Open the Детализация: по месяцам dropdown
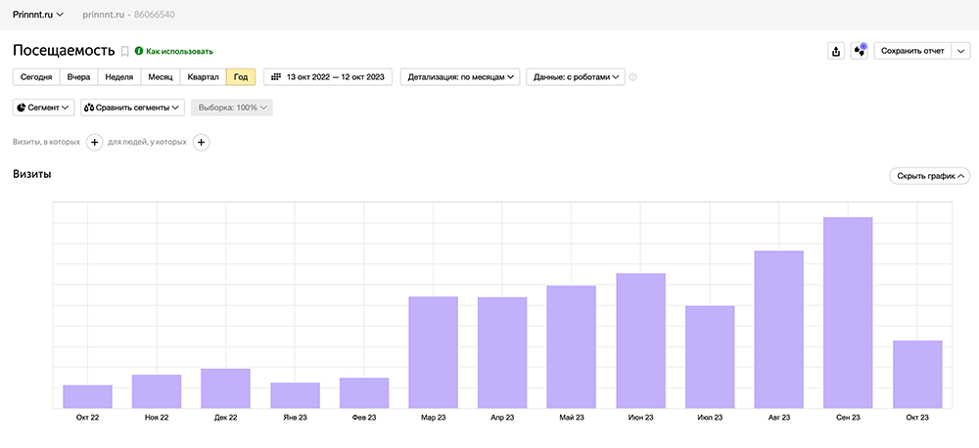This screenshot has width=979, height=448. [x=462, y=77]
